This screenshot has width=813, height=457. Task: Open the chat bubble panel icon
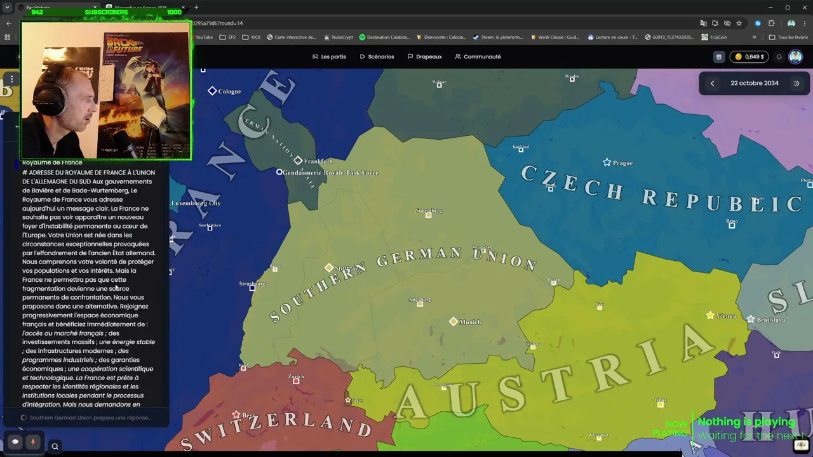15,442
